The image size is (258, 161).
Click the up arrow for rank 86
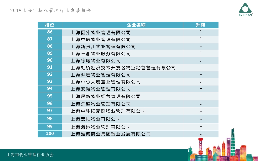click(x=201, y=32)
